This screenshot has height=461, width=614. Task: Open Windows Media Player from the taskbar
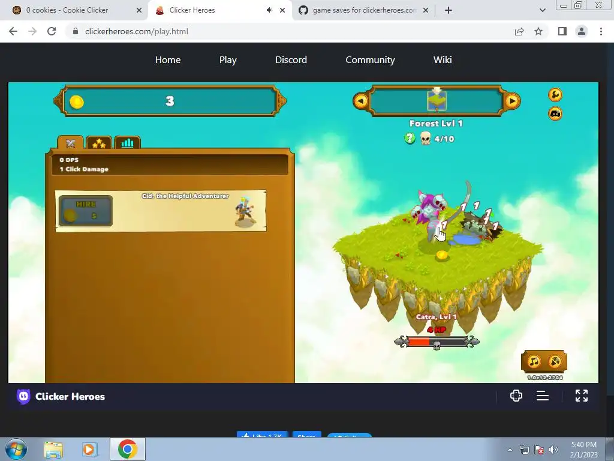point(89,449)
